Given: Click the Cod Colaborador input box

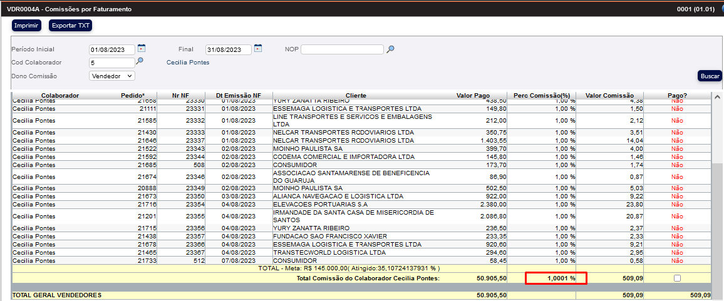Looking at the screenshot, I should (111, 63).
